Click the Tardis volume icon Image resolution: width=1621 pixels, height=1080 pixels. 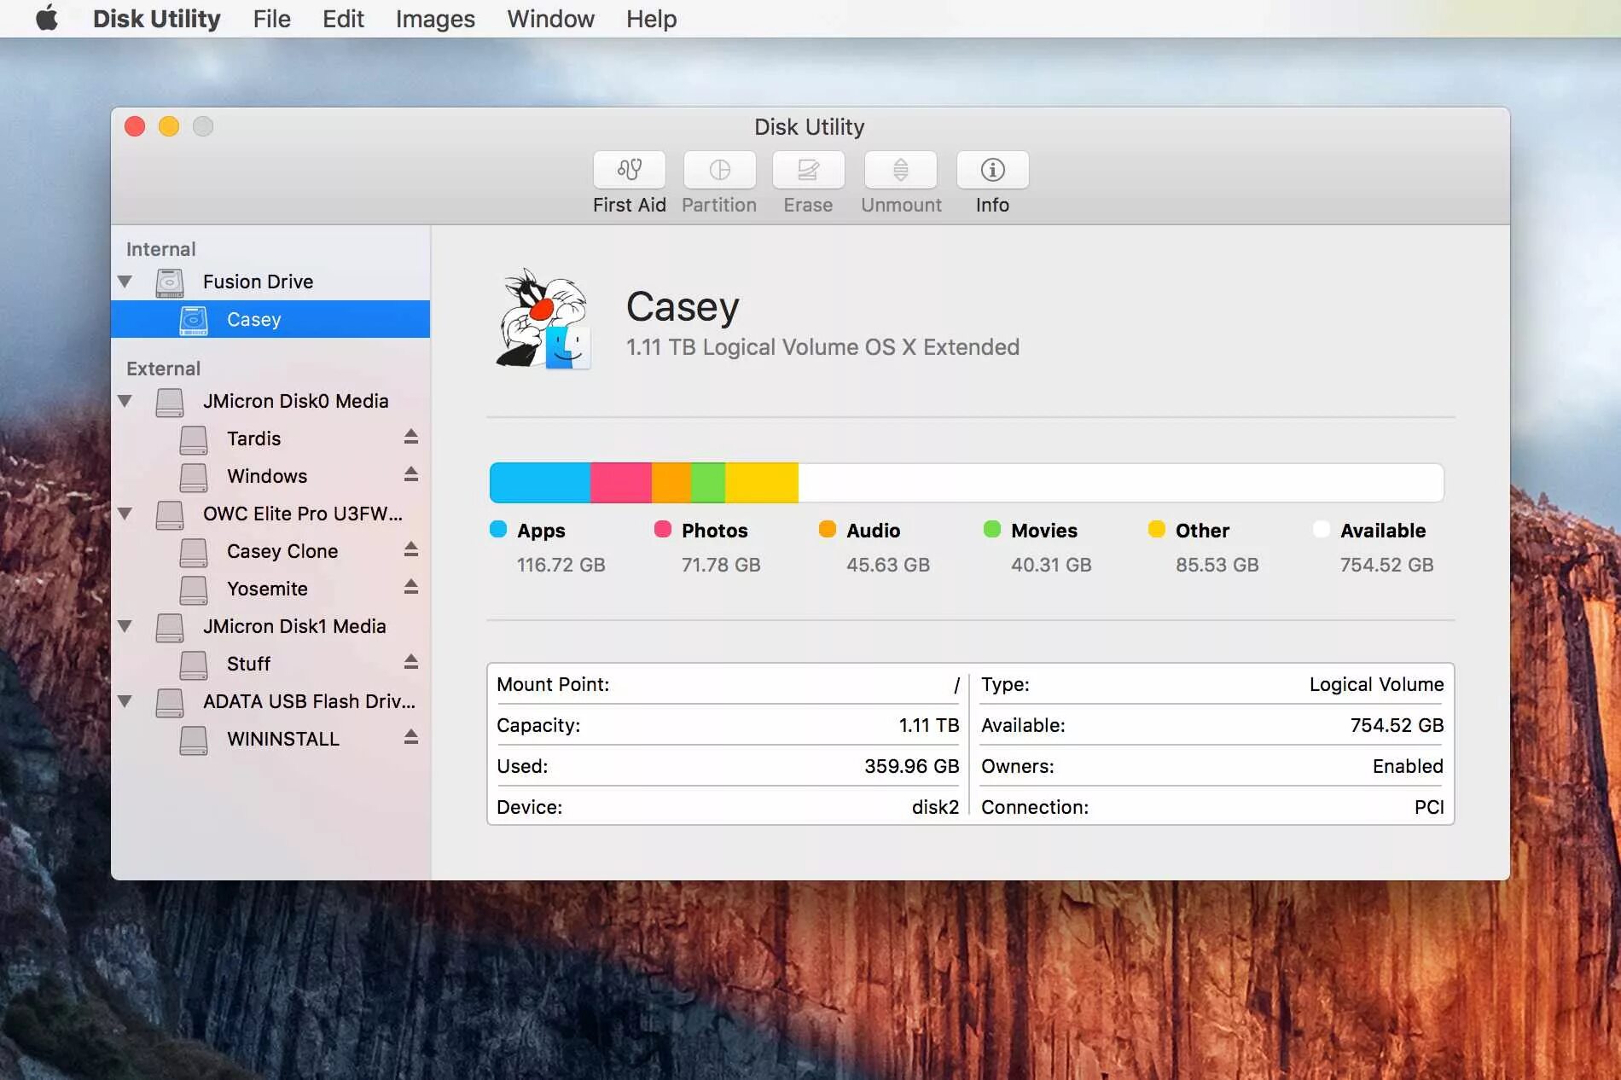[x=194, y=439]
